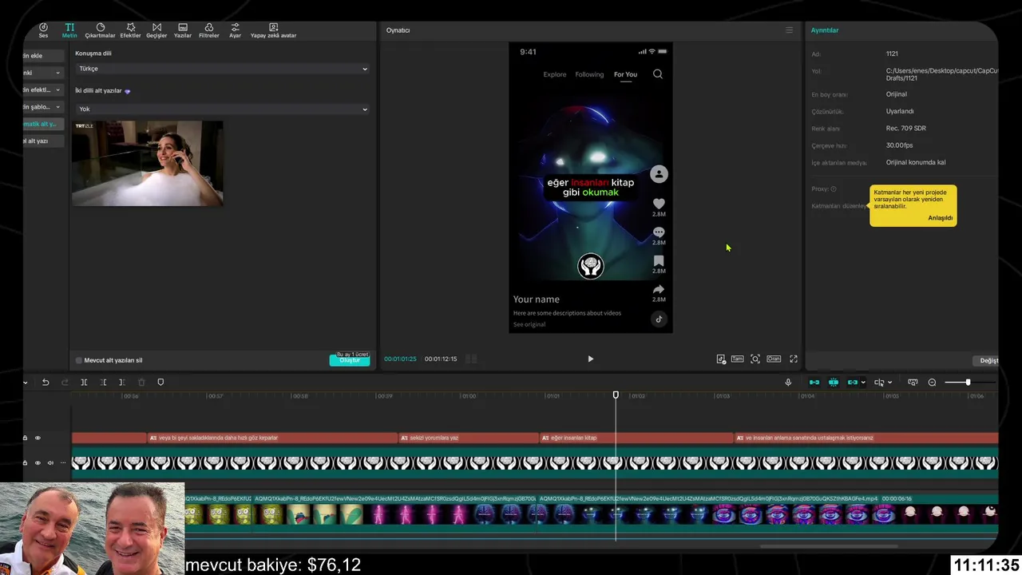
Task: Select the 'sekizi yorumlara yaz' subtitle clip
Action: pos(469,438)
